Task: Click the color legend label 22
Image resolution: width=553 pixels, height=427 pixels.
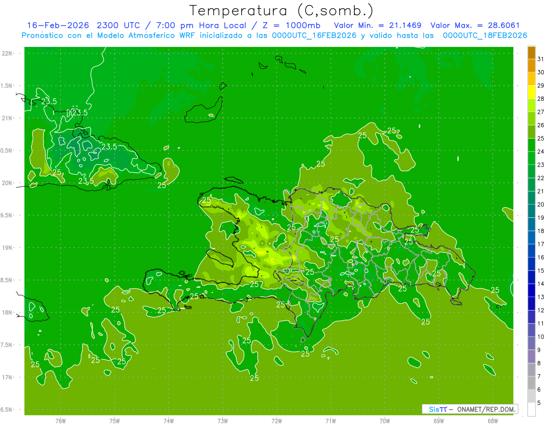Action: [x=541, y=178]
